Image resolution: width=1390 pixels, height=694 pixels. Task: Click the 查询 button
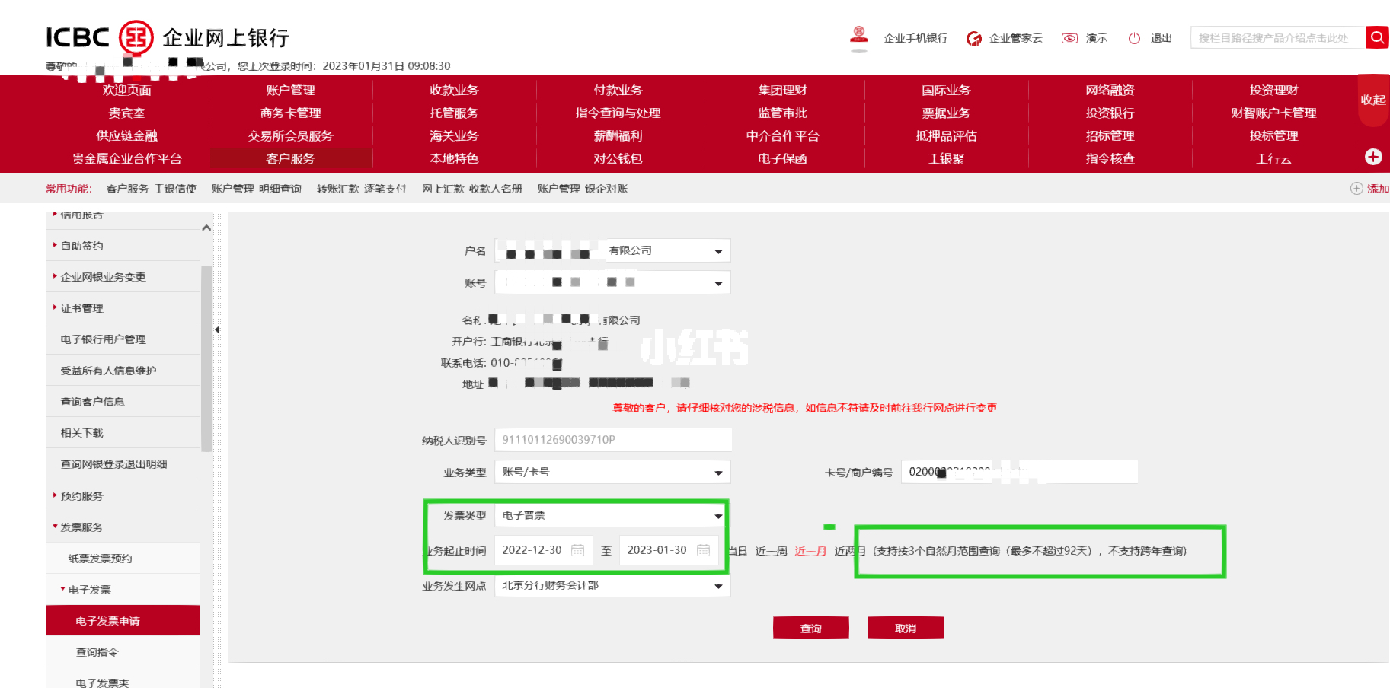[x=811, y=628]
